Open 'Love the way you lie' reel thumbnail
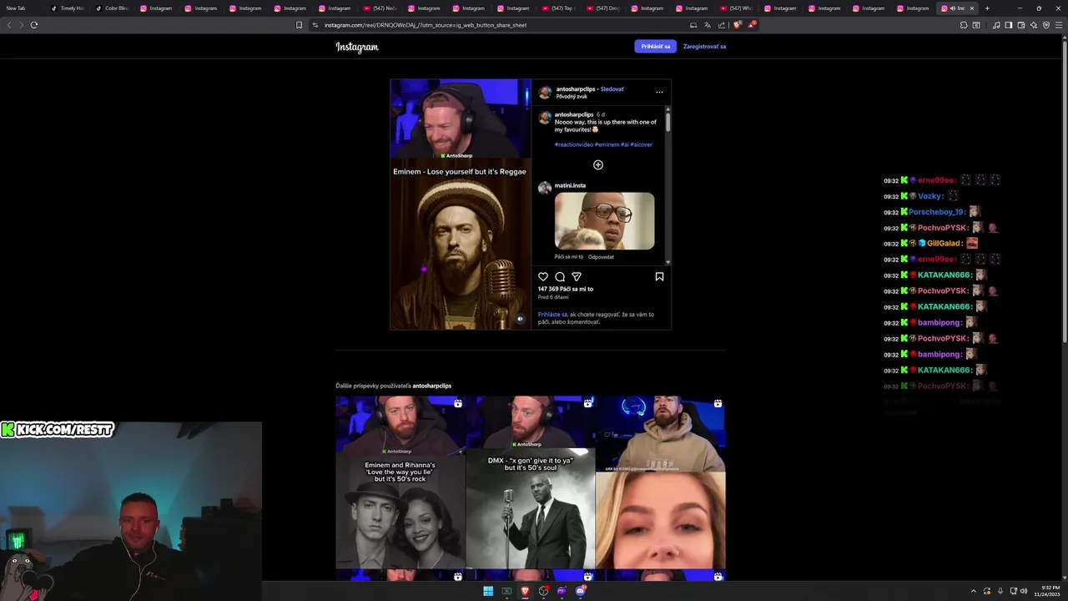Image resolution: width=1068 pixels, height=601 pixels. tap(400, 482)
